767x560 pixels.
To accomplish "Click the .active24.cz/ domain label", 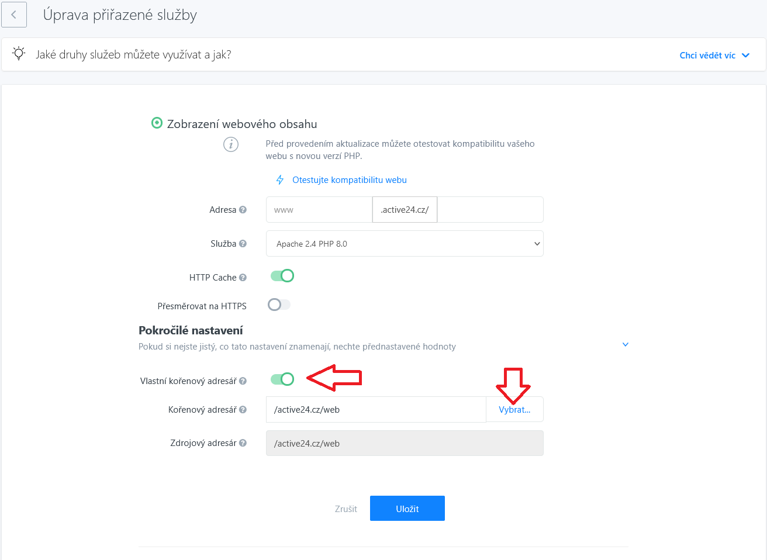I will pos(405,210).
